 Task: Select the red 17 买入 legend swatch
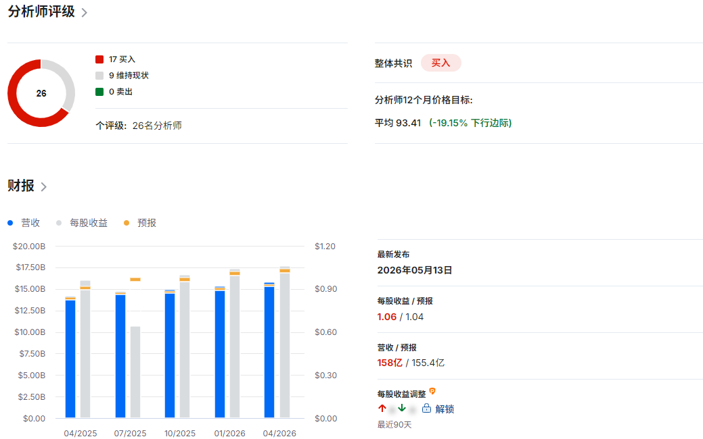point(99,59)
